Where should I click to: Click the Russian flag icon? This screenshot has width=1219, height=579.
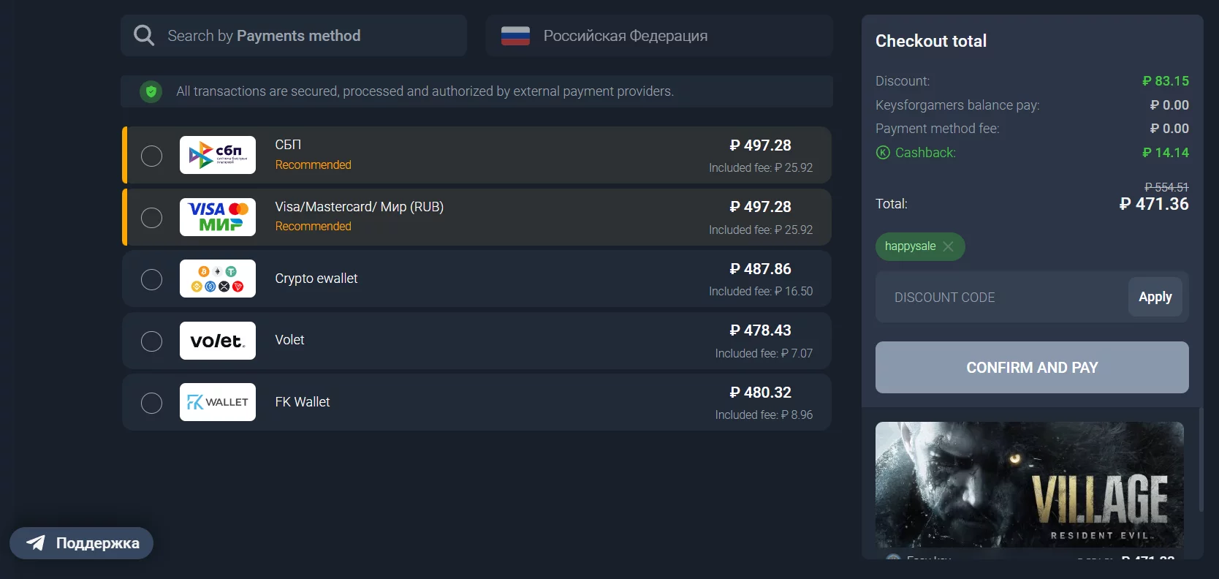[515, 36]
